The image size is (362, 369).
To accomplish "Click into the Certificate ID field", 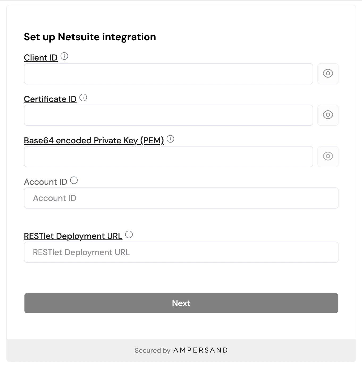I will pyautogui.click(x=168, y=115).
